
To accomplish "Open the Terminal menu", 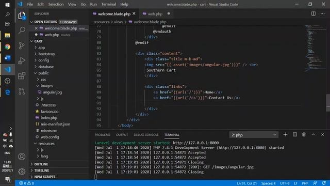I will click(x=108, y=4).
